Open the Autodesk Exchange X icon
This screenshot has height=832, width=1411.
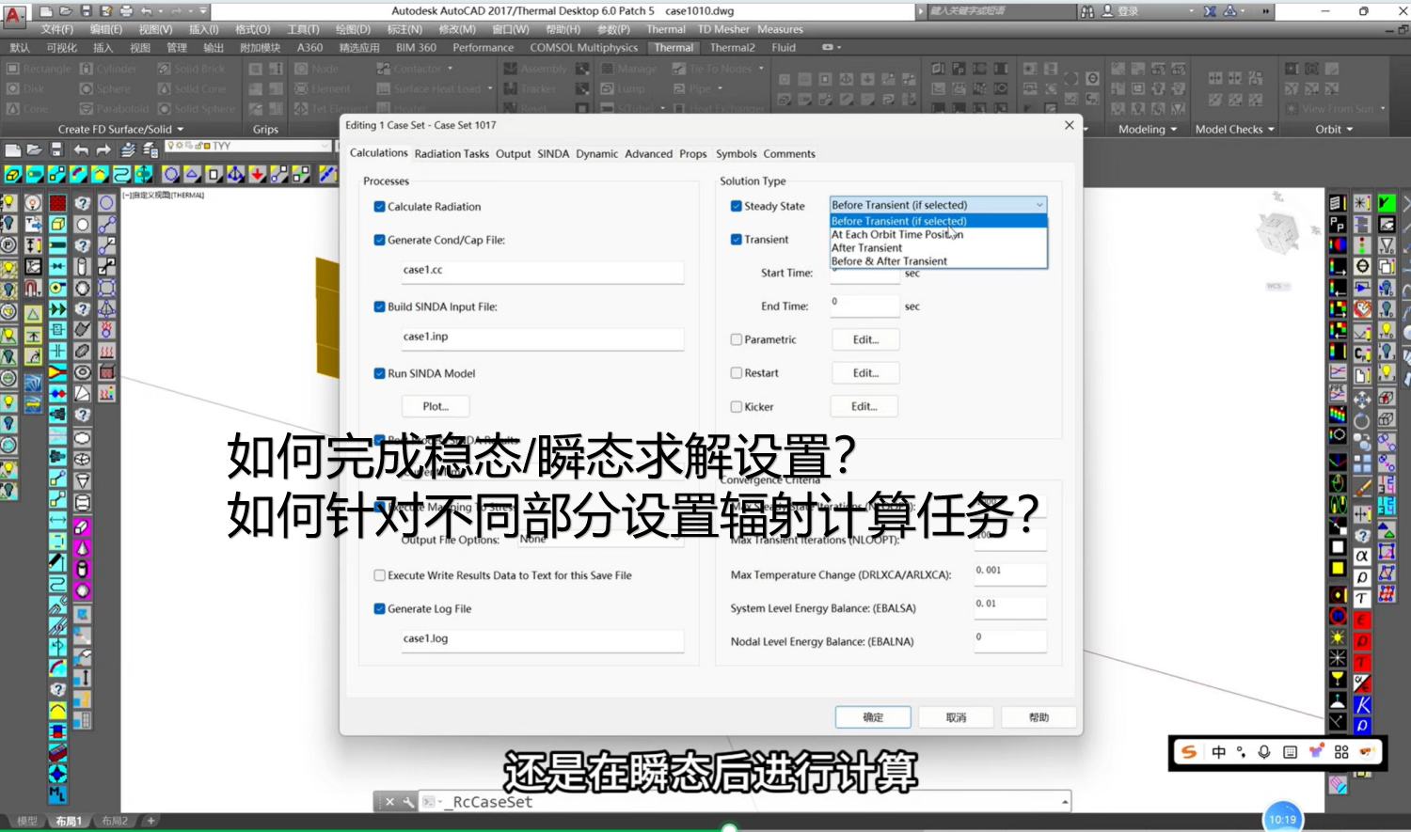coord(1210,11)
